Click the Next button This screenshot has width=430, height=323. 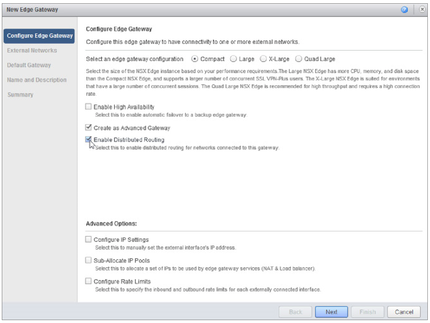[331, 312]
